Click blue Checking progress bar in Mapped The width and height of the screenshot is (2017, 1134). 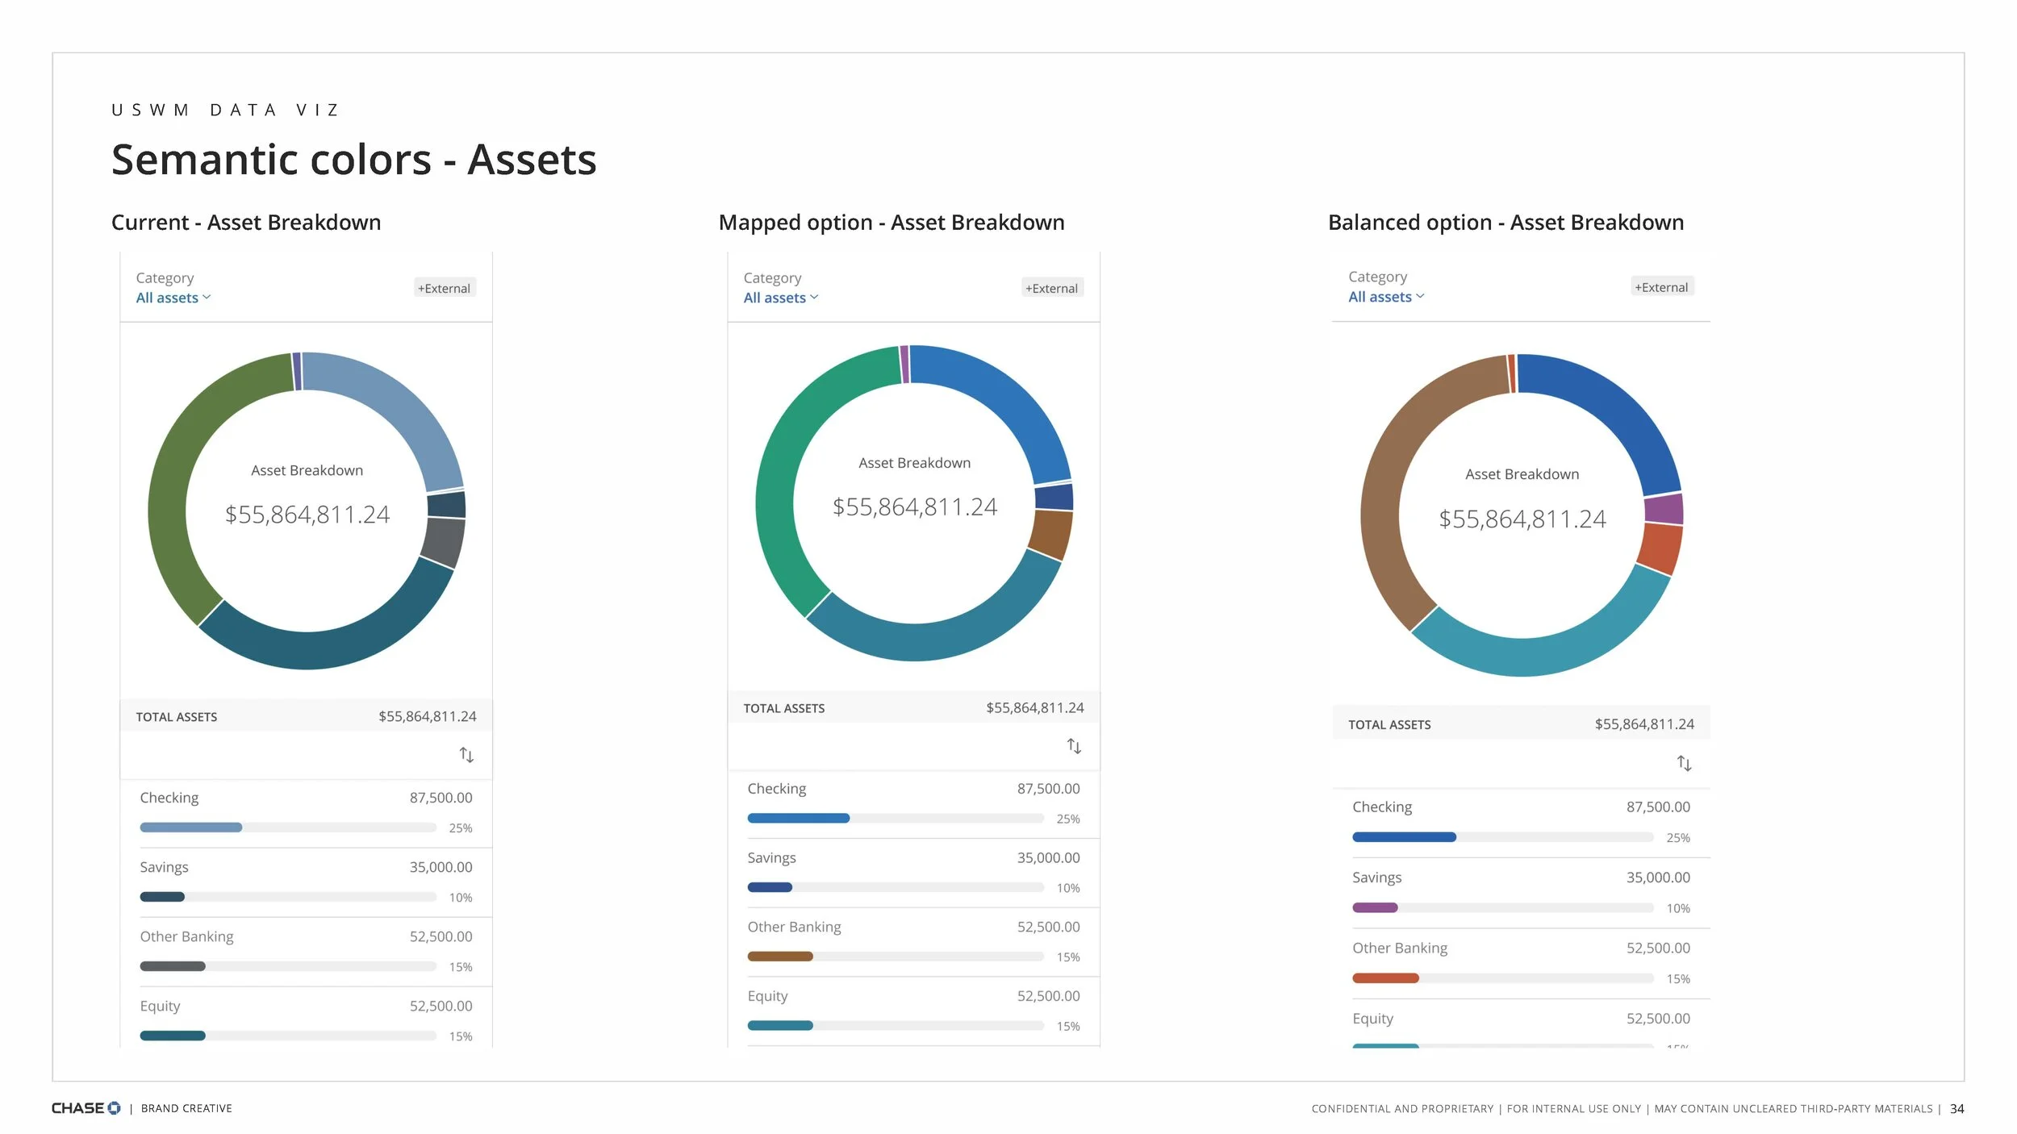point(798,819)
